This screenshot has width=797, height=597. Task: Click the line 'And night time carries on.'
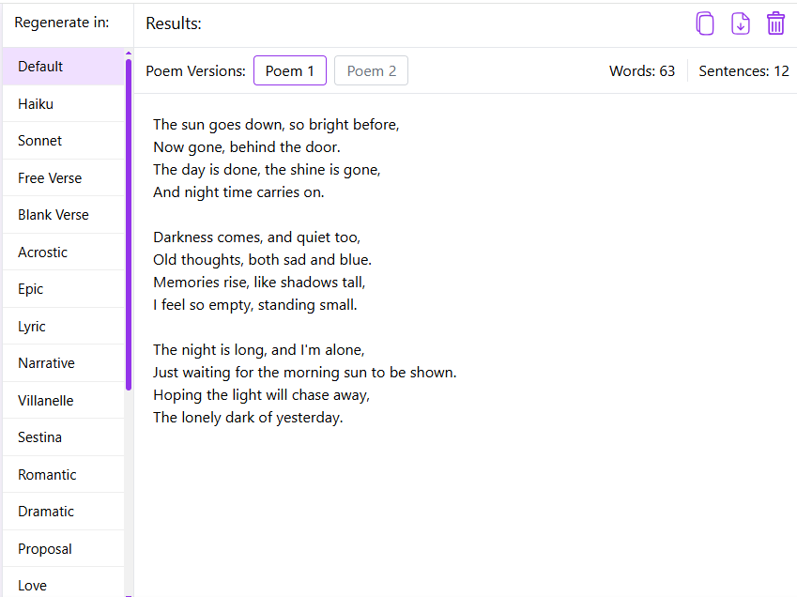(238, 192)
